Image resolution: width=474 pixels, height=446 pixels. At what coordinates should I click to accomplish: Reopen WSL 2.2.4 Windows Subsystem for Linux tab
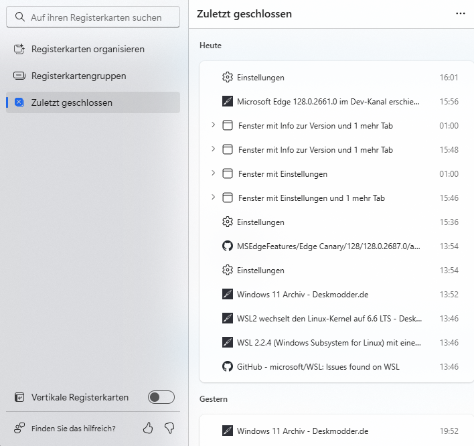(328, 342)
